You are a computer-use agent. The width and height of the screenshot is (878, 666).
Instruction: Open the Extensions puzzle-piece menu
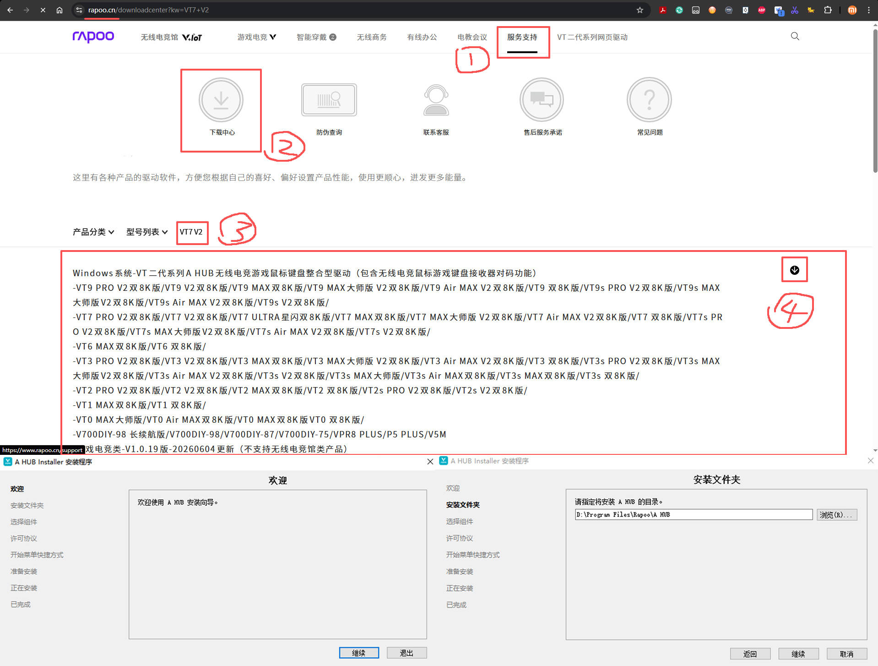click(828, 10)
